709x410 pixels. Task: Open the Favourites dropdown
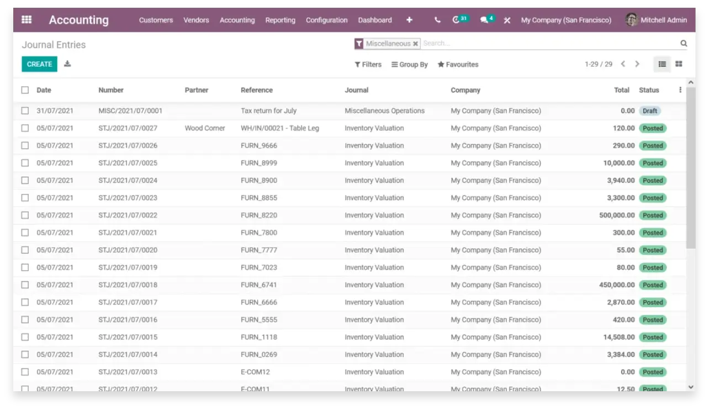click(458, 65)
